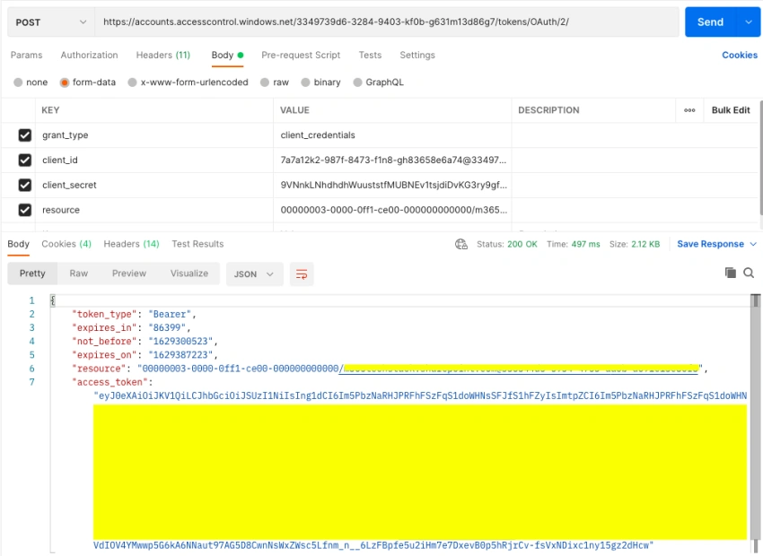Open the POST method dropdown

pyautogui.click(x=51, y=22)
